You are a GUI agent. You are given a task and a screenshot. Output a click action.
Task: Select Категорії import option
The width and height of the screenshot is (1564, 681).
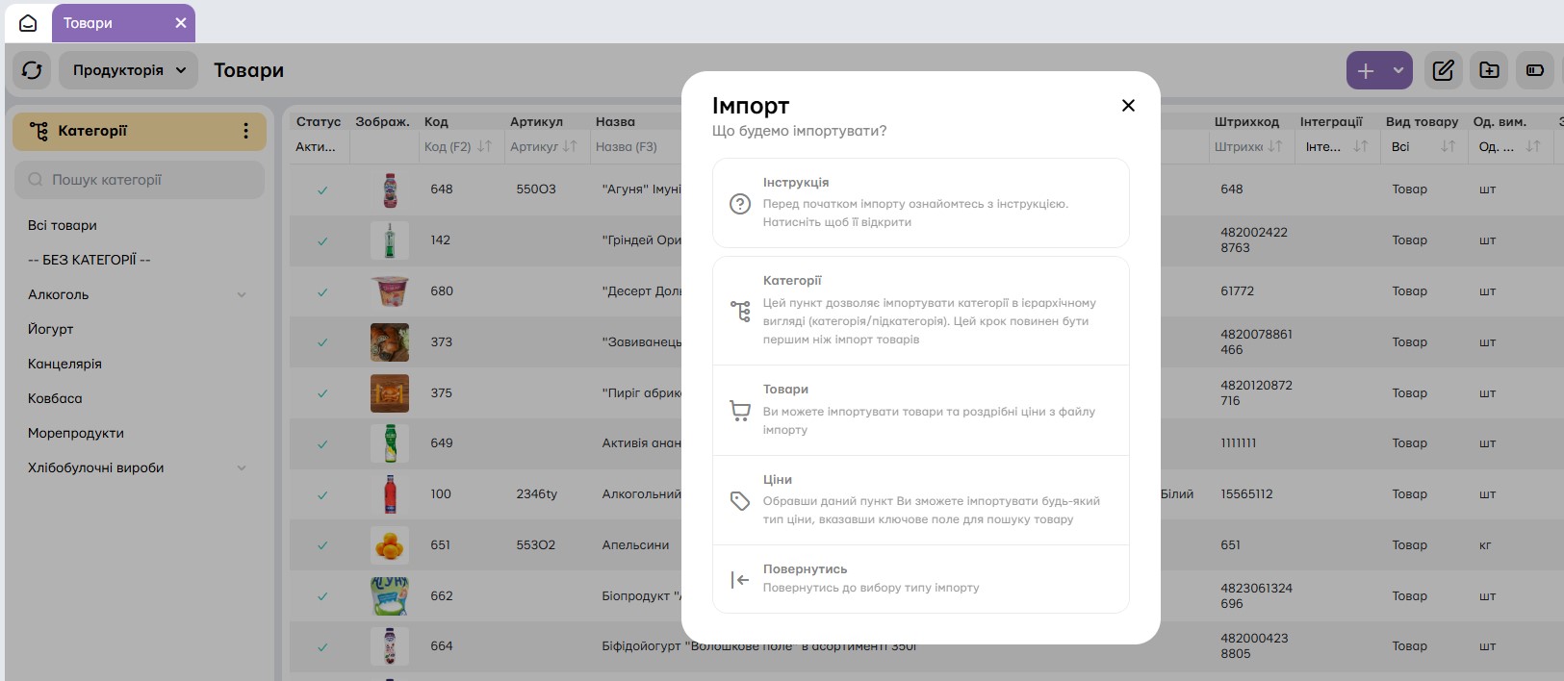point(920,311)
